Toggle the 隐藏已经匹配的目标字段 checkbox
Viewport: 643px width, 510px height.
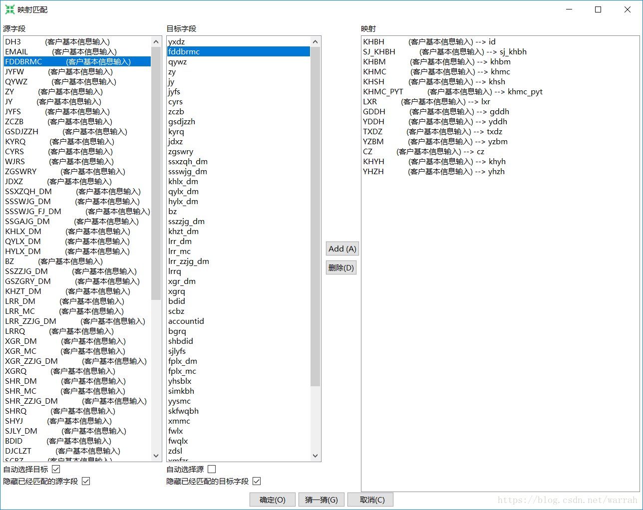point(257,481)
